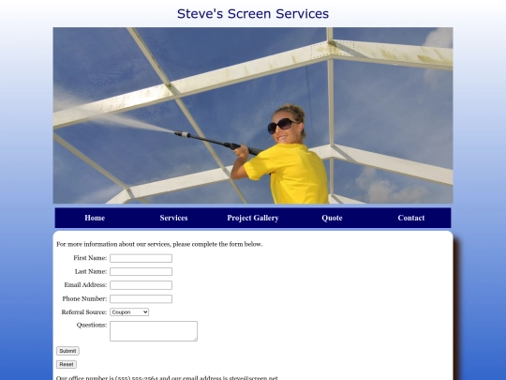The image size is (506, 380).
Task: Navigate to the Contact page
Action: click(x=410, y=218)
